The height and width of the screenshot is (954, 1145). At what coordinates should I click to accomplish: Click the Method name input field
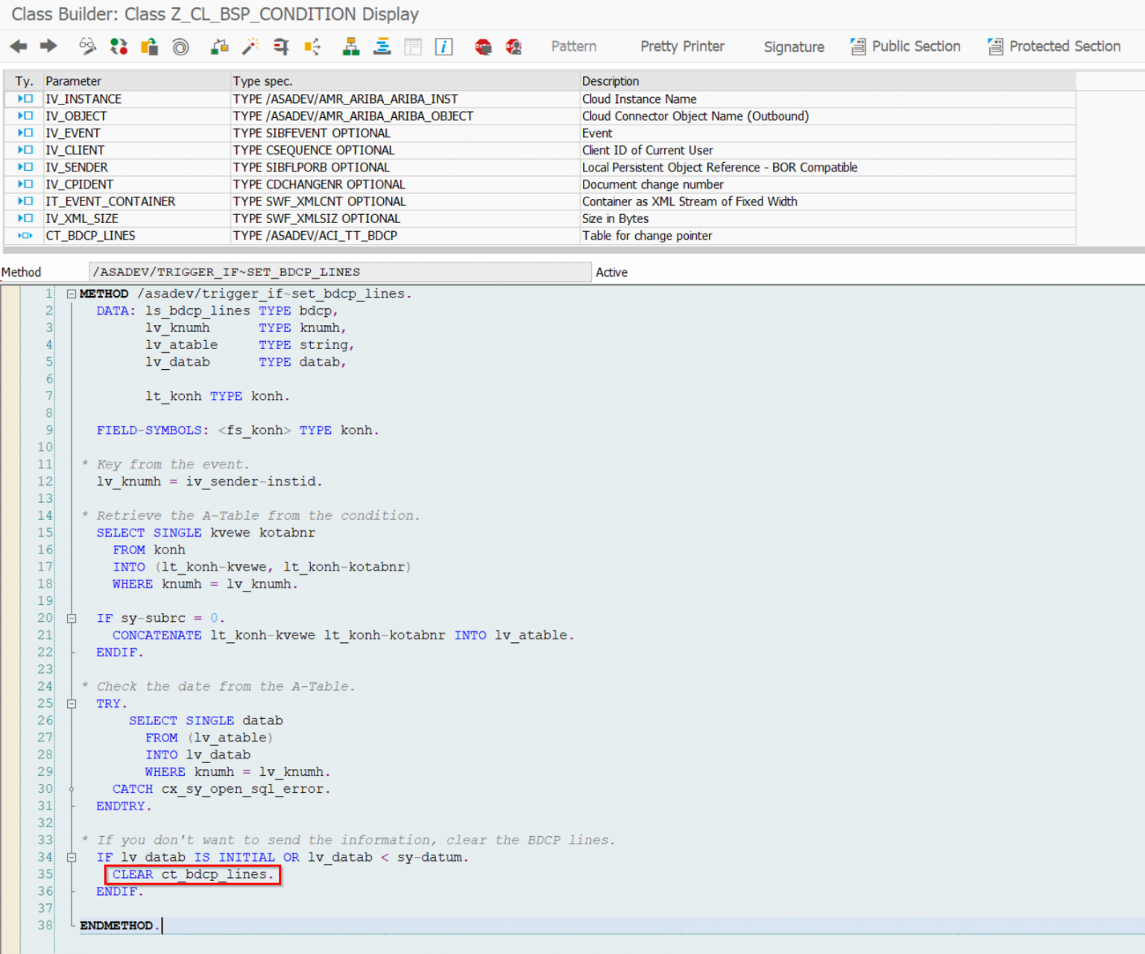click(x=339, y=272)
